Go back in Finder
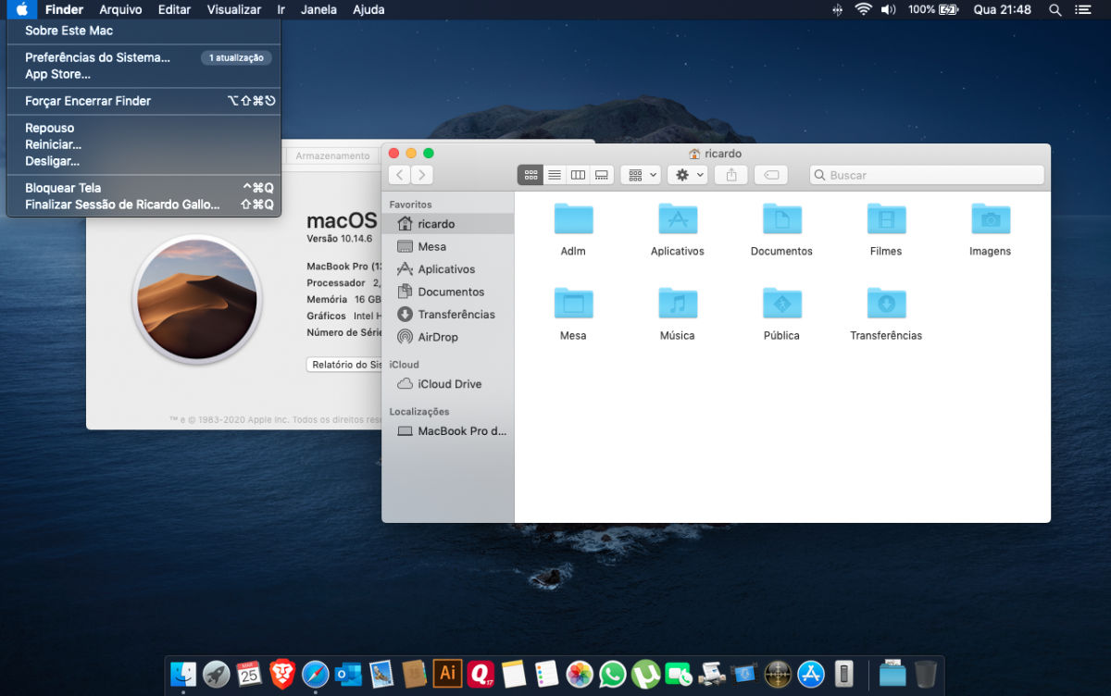 pyautogui.click(x=400, y=175)
